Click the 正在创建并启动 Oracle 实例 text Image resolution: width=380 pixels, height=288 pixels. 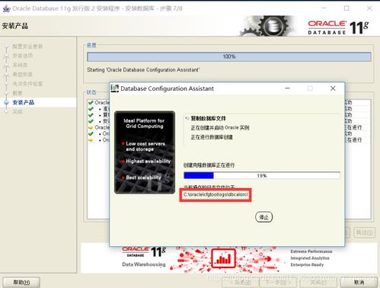pyautogui.click(x=220, y=127)
